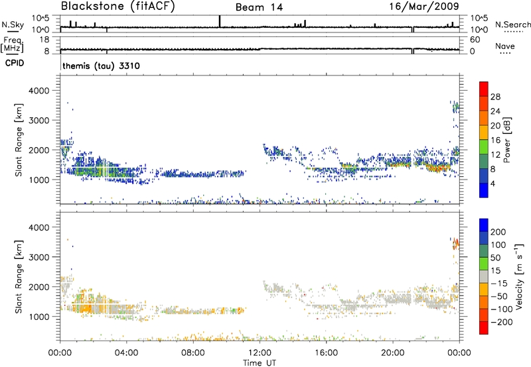The height and width of the screenshot is (367, 531).
Task: Click the 'Velocity [m s-1]' colorbar label
Action: (x=519, y=276)
